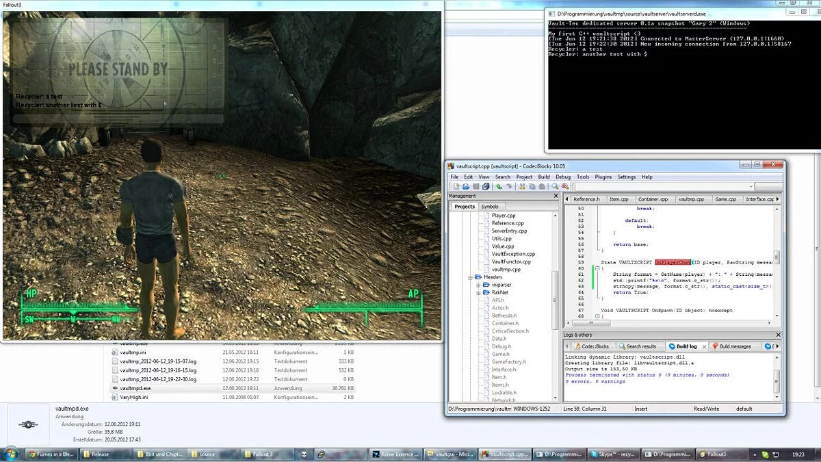Collapse the Headers folder in project tree
This screenshot has height=462, width=821.
(471, 277)
